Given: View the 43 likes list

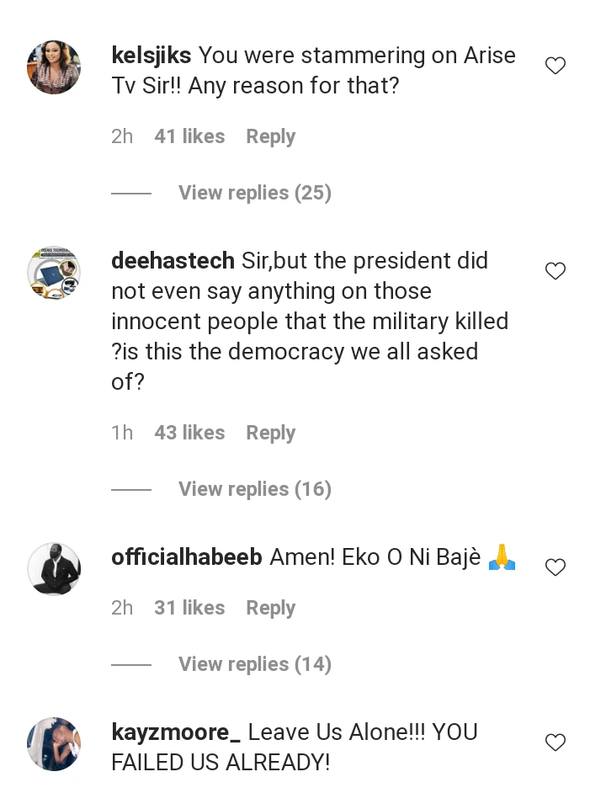Looking at the screenshot, I should (189, 433).
